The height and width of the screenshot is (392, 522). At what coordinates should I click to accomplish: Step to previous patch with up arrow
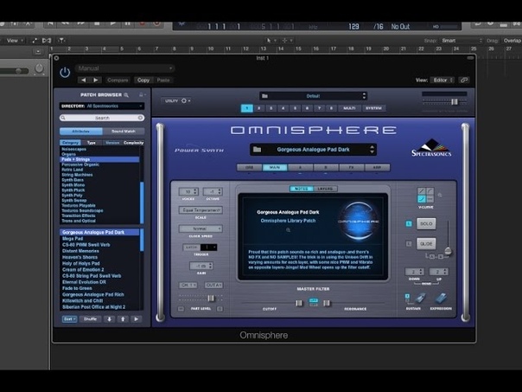pos(123,319)
